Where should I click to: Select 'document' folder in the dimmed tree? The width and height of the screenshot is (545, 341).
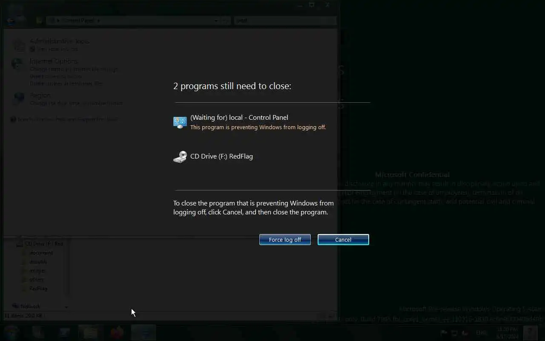[x=41, y=253]
